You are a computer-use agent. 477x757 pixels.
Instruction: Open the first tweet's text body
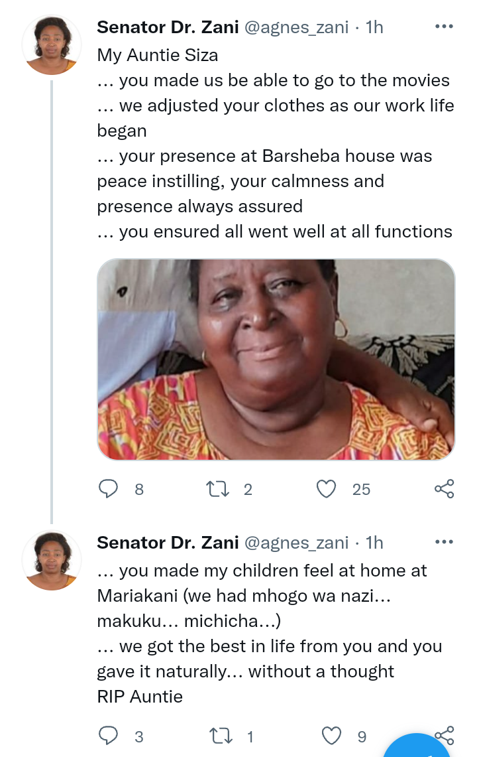click(276, 143)
